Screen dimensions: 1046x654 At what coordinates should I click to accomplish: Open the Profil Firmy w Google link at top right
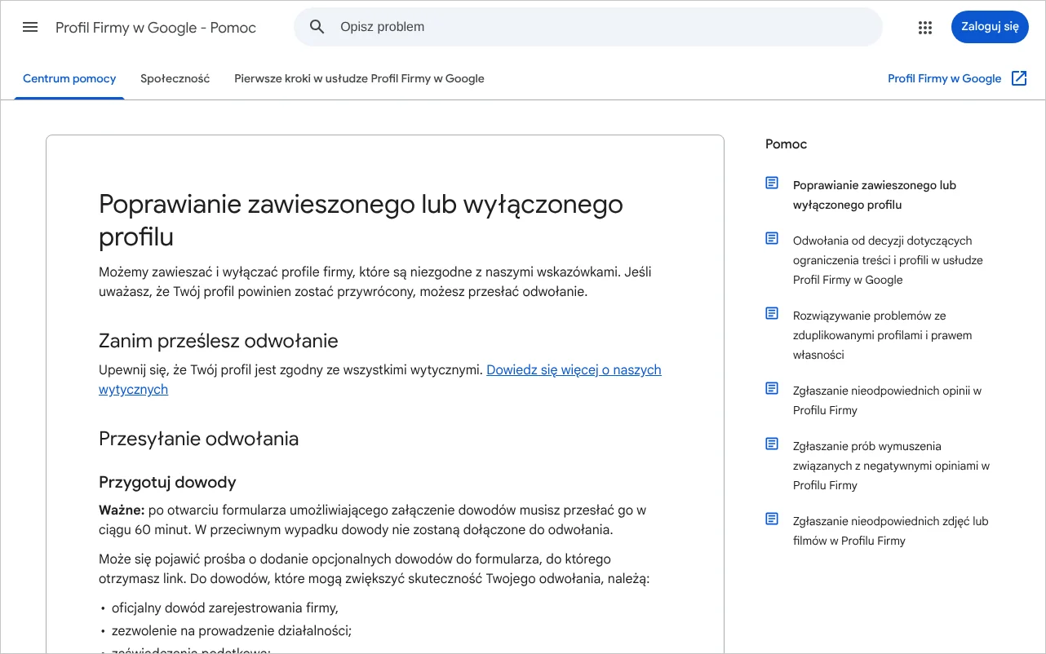(x=944, y=79)
